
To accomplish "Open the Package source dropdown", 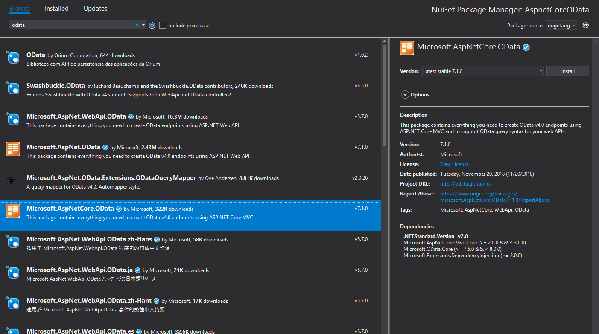I will [x=561, y=26].
